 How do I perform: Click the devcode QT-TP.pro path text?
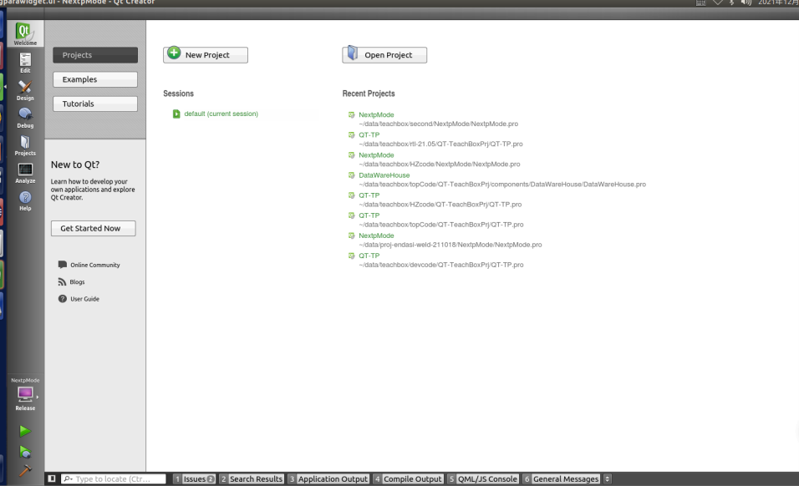coord(441,266)
